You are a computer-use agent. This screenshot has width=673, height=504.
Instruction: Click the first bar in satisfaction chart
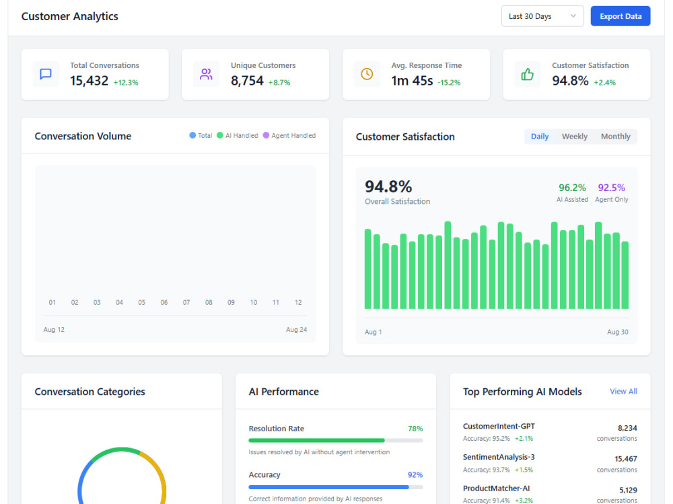[368, 268]
